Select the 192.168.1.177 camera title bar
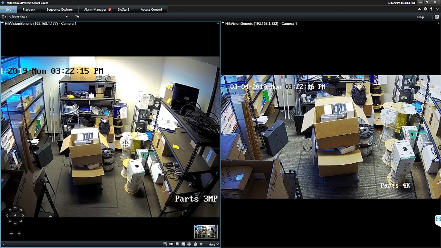 tap(110, 23)
